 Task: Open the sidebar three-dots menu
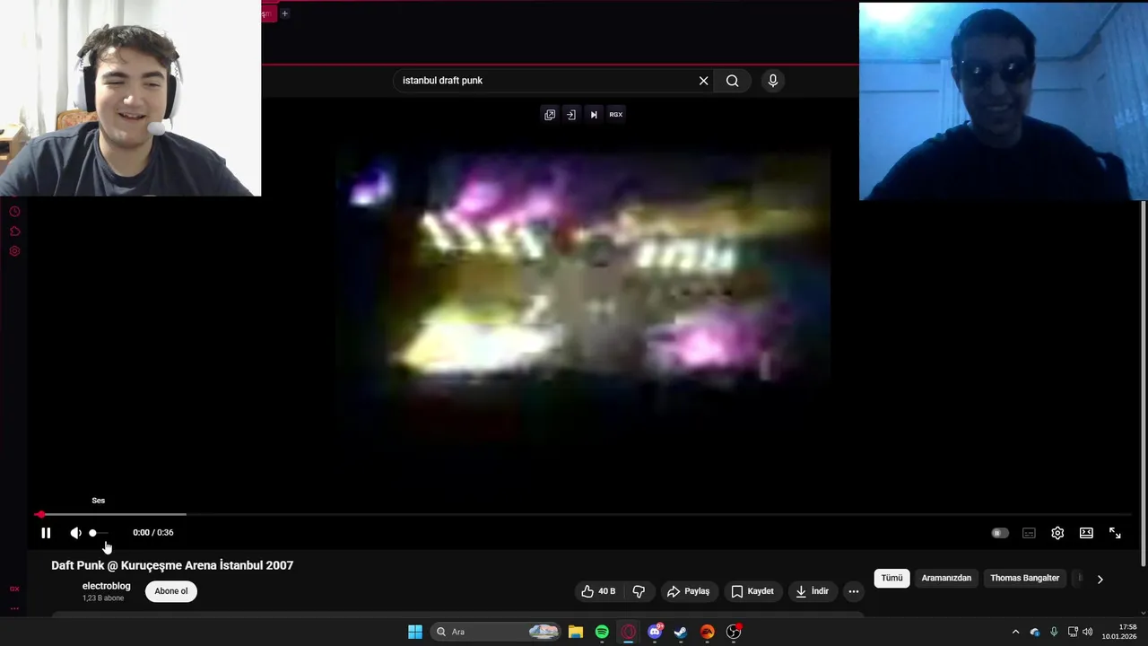pyautogui.click(x=14, y=608)
